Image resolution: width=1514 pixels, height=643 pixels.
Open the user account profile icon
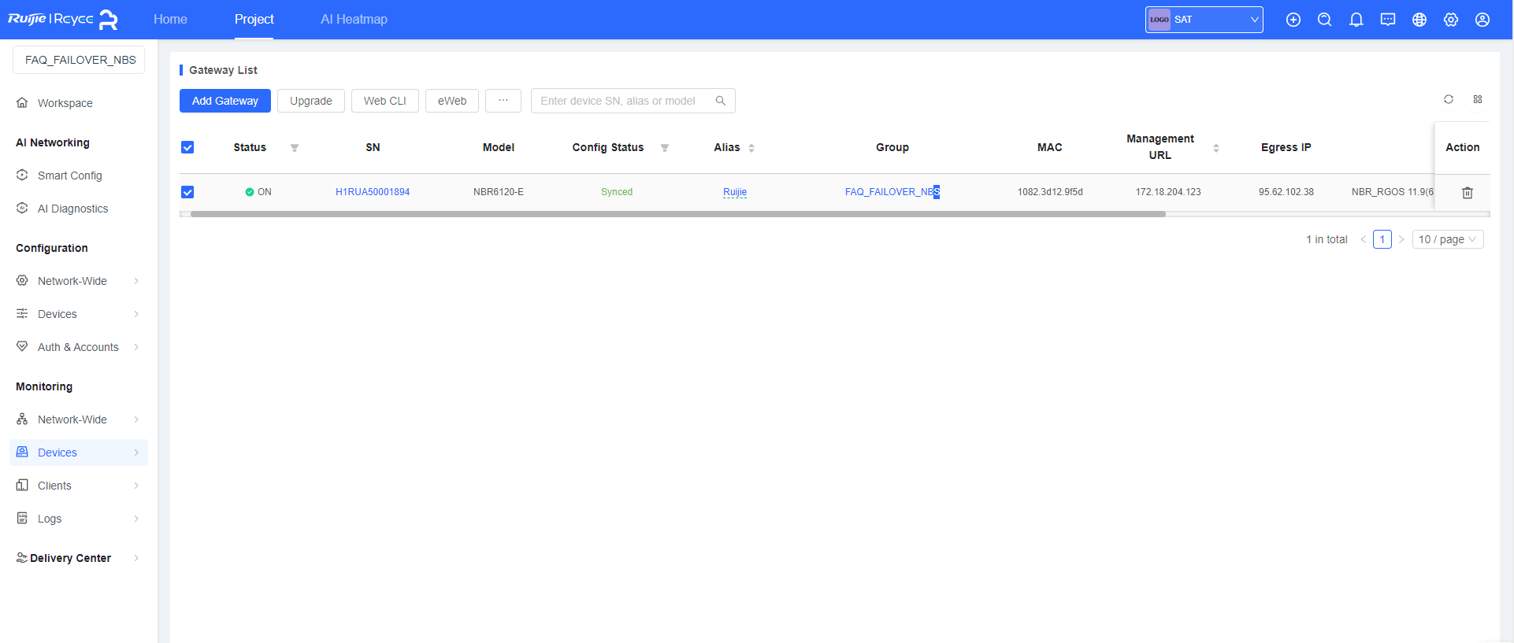point(1482,20)
